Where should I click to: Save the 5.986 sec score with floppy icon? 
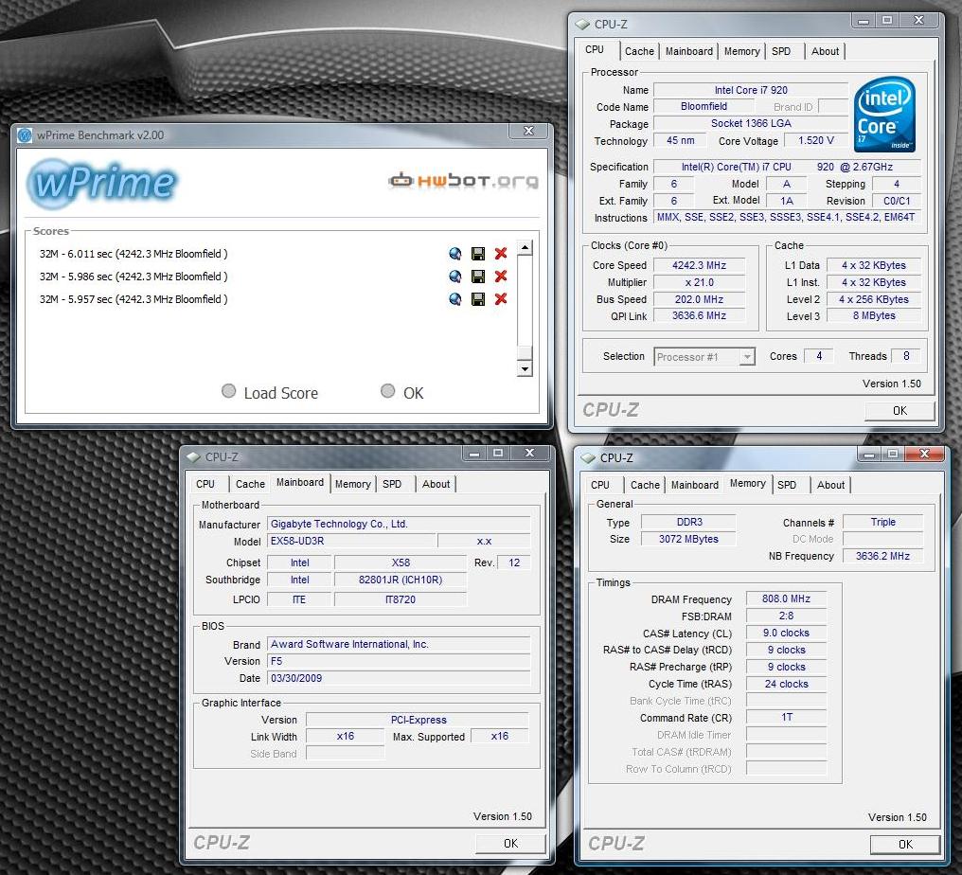[x=478, y=277]
